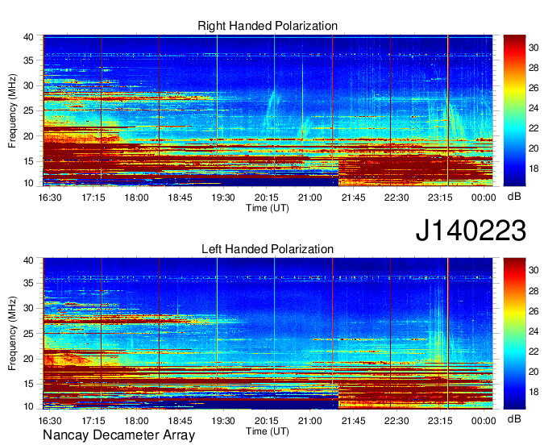Click 35 MHz tick on right-handed plot

tap(28, 60)
